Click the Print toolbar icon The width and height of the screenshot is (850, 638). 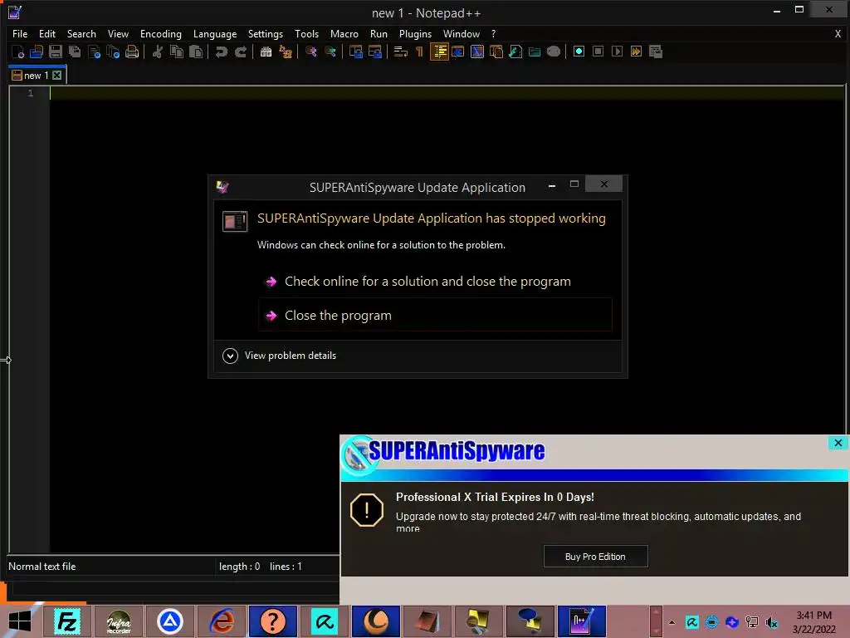tap(132, 52)
